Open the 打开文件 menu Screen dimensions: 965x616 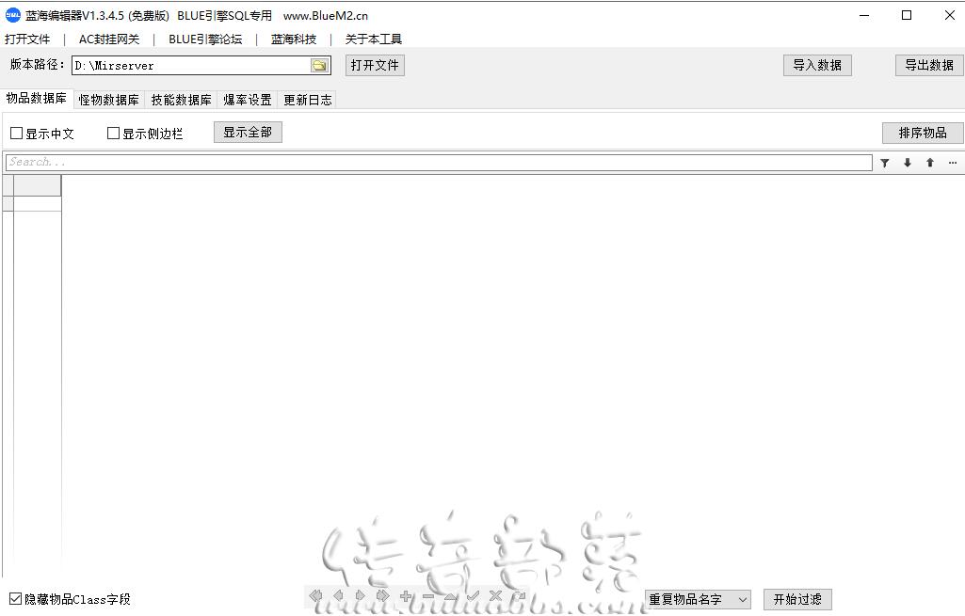tap(27, 39)
